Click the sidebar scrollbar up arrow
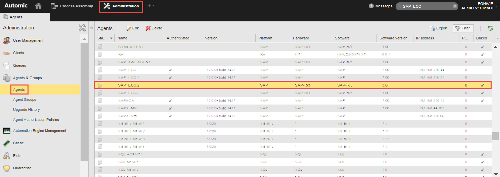Viewport: 500px width, 177px height. coord(84,39)
